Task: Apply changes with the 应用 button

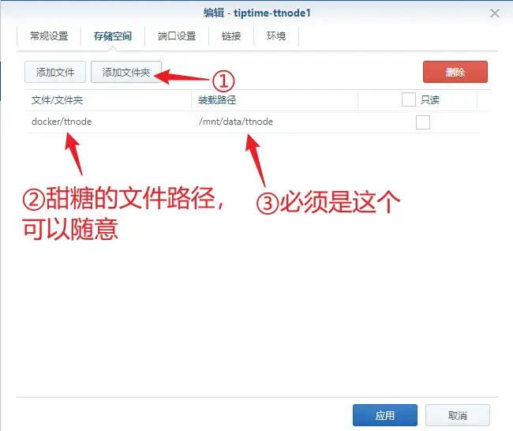Action: [385, 415]
